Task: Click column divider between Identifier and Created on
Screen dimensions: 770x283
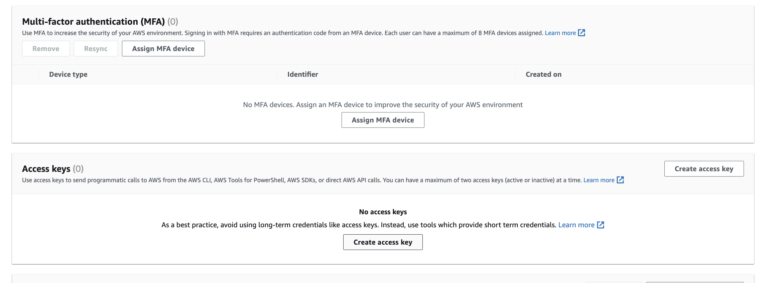Action: pyautogui.click(x=515, y=74)
